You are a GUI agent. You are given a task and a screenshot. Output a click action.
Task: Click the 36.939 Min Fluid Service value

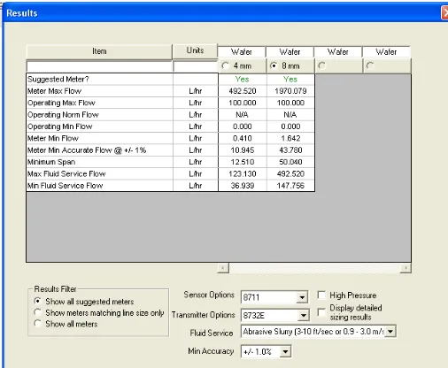click(x=243, y=186)
